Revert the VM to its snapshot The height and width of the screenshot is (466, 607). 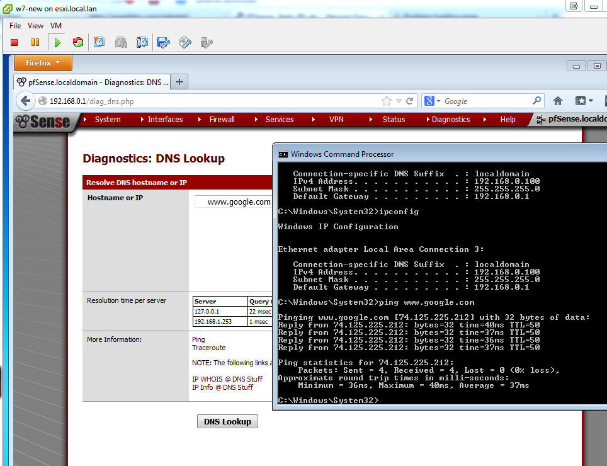(120, 42)
